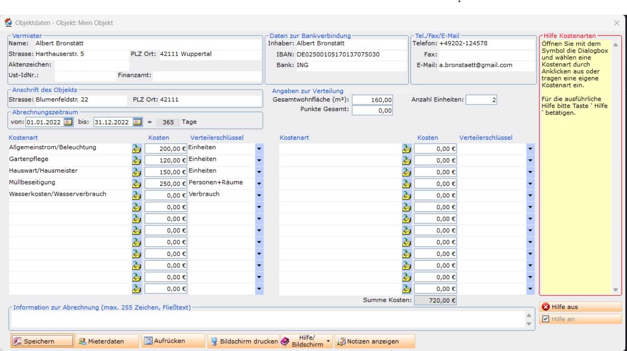This screenshot has width=627, height=351.
Task: Expand Verteilerschlüssel dropdown showing Personen+Räume
Action: (259, 184)
